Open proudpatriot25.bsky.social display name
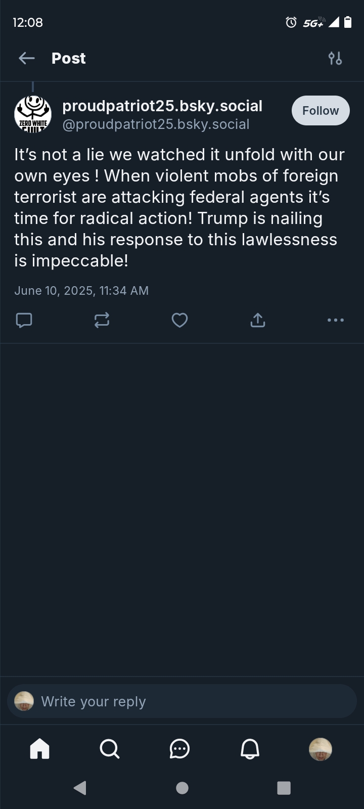The height and width of the screenshot is (809, 364). 162,106
